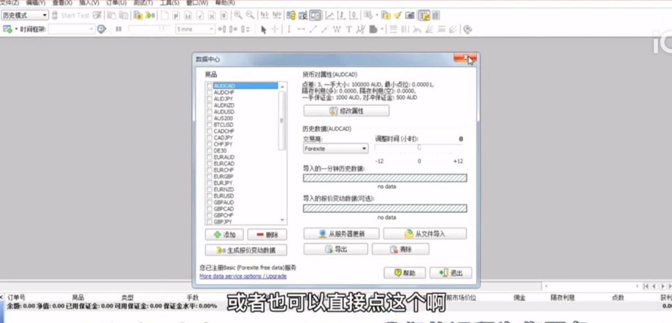Screen dimensions: 672x323
Task: Click the 退出 exit button
Action: pos(450,273)
